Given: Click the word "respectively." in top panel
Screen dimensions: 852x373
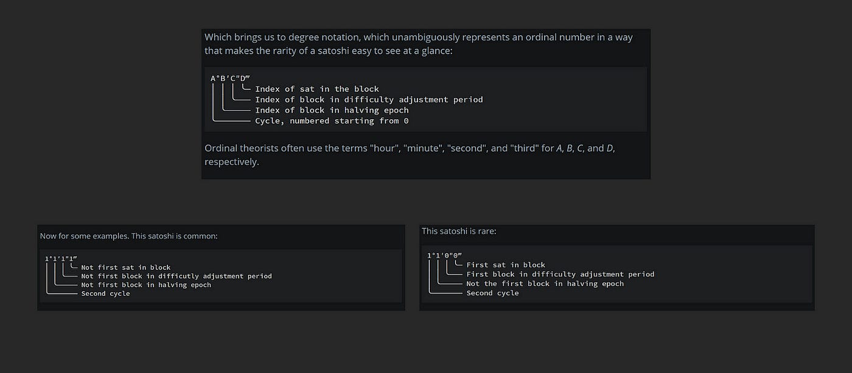Looking at the screenshot, I should tap(231, 162).
